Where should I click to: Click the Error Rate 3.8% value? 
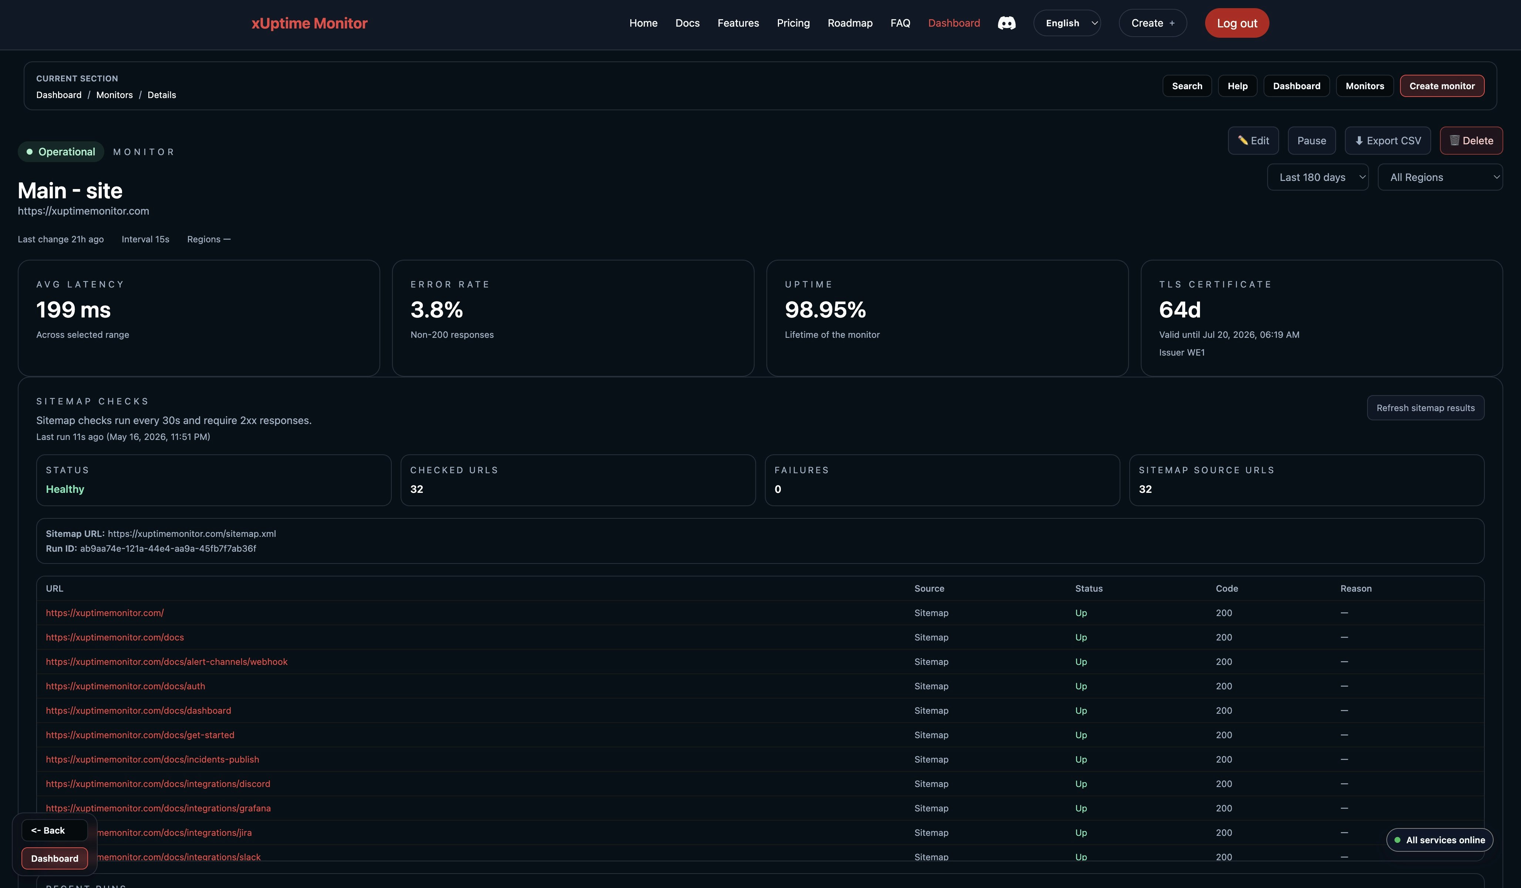pyautogui.click(x=436, y=310)
